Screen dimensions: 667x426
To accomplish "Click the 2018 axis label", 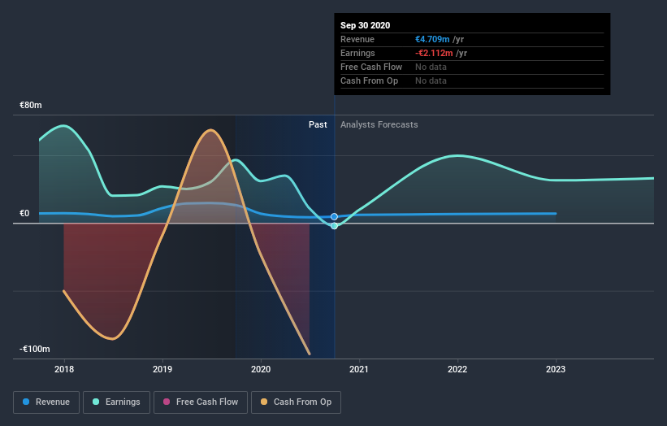I will [64, 369].
